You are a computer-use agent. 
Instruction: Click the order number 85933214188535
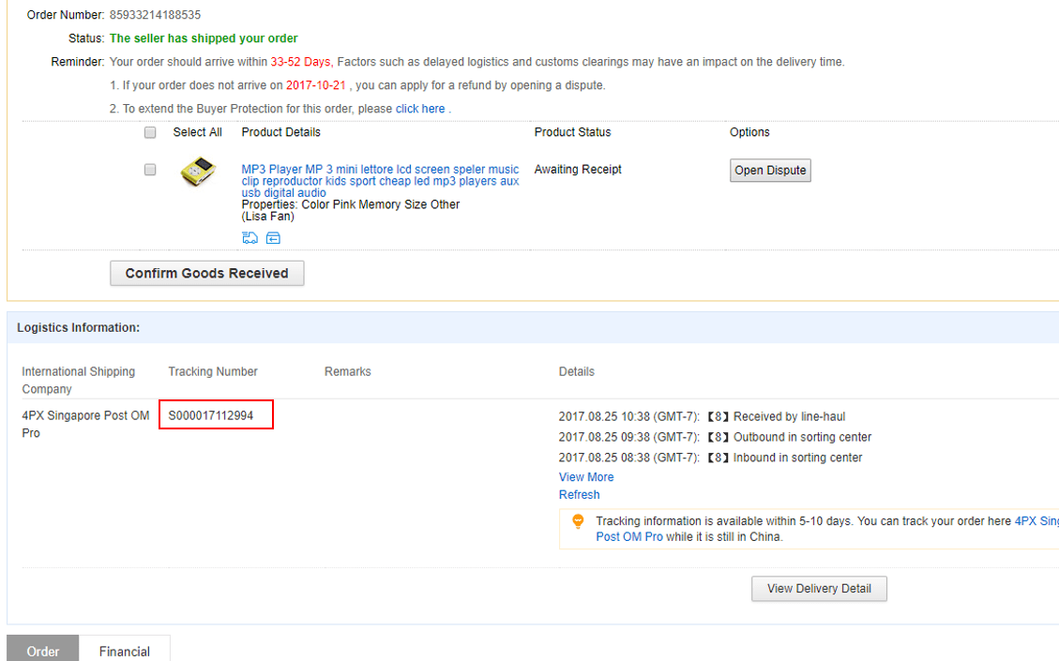click(155, 15)
